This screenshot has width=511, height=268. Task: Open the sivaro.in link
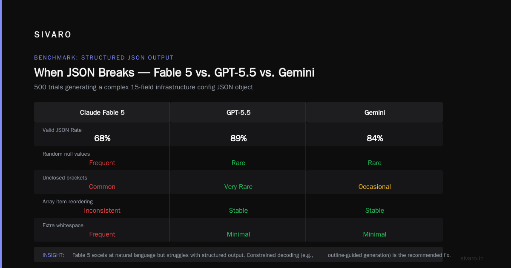tap(472, 258)
